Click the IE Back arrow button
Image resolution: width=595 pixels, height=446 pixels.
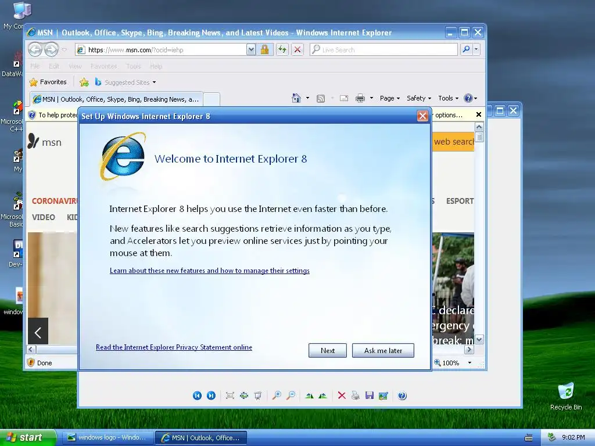click(35, 49)
